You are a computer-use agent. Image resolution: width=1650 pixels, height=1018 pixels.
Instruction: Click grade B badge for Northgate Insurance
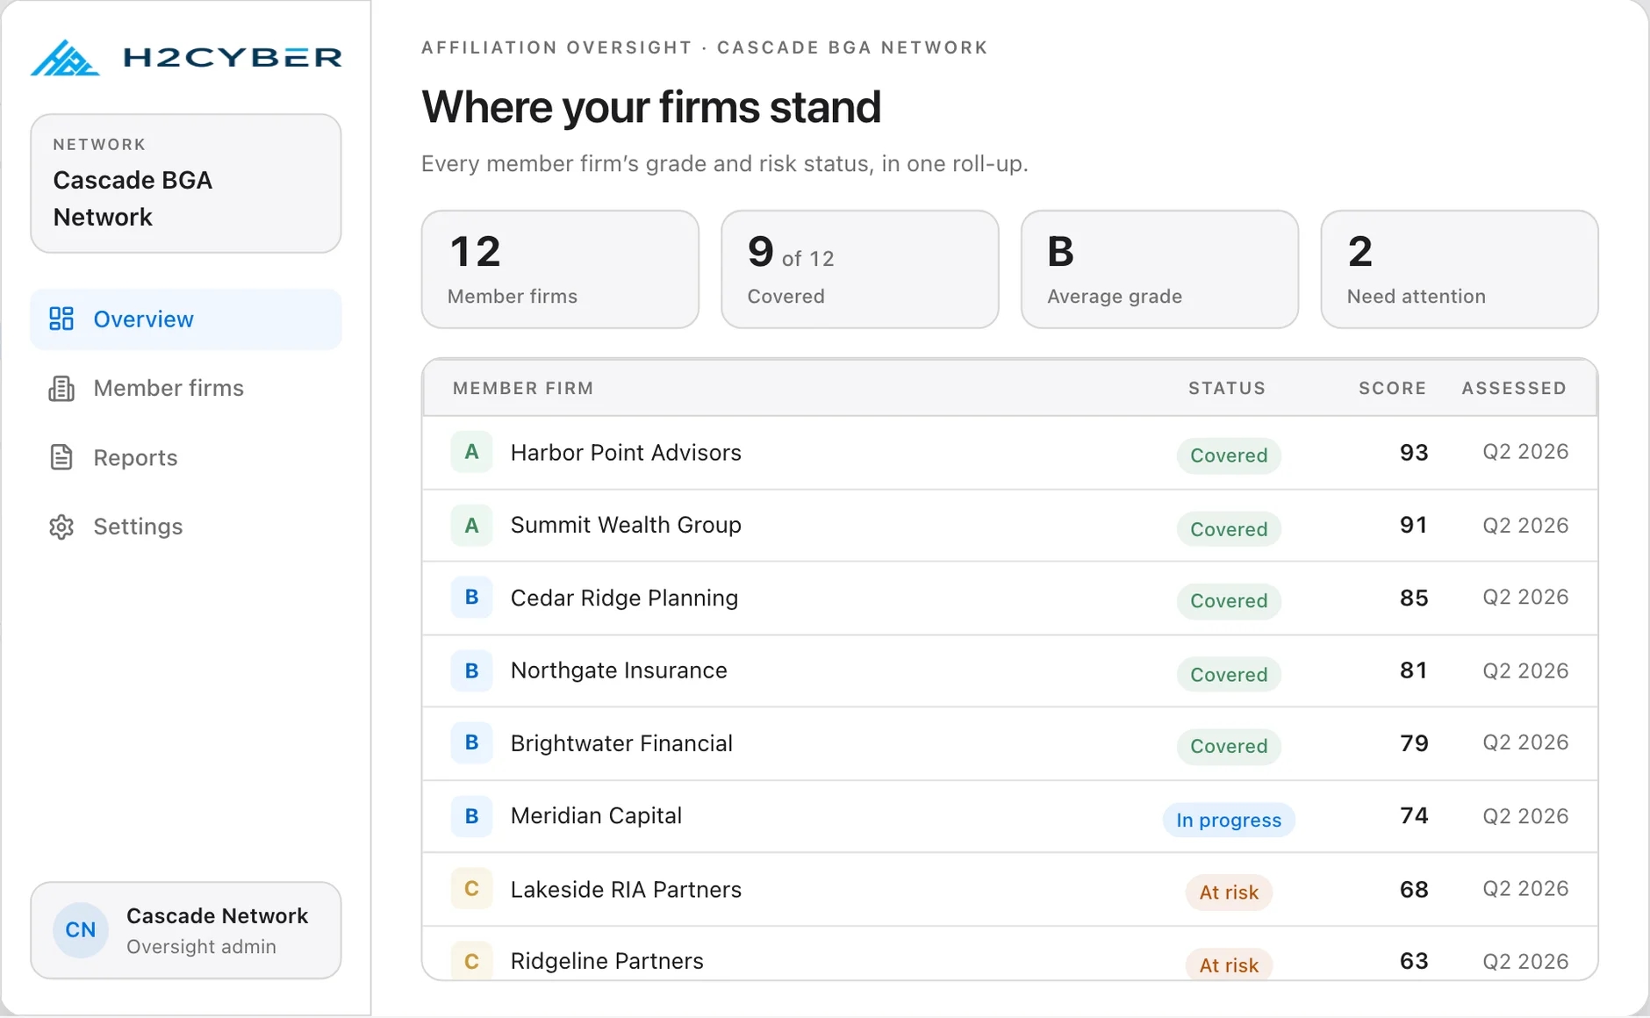point(471,670)
